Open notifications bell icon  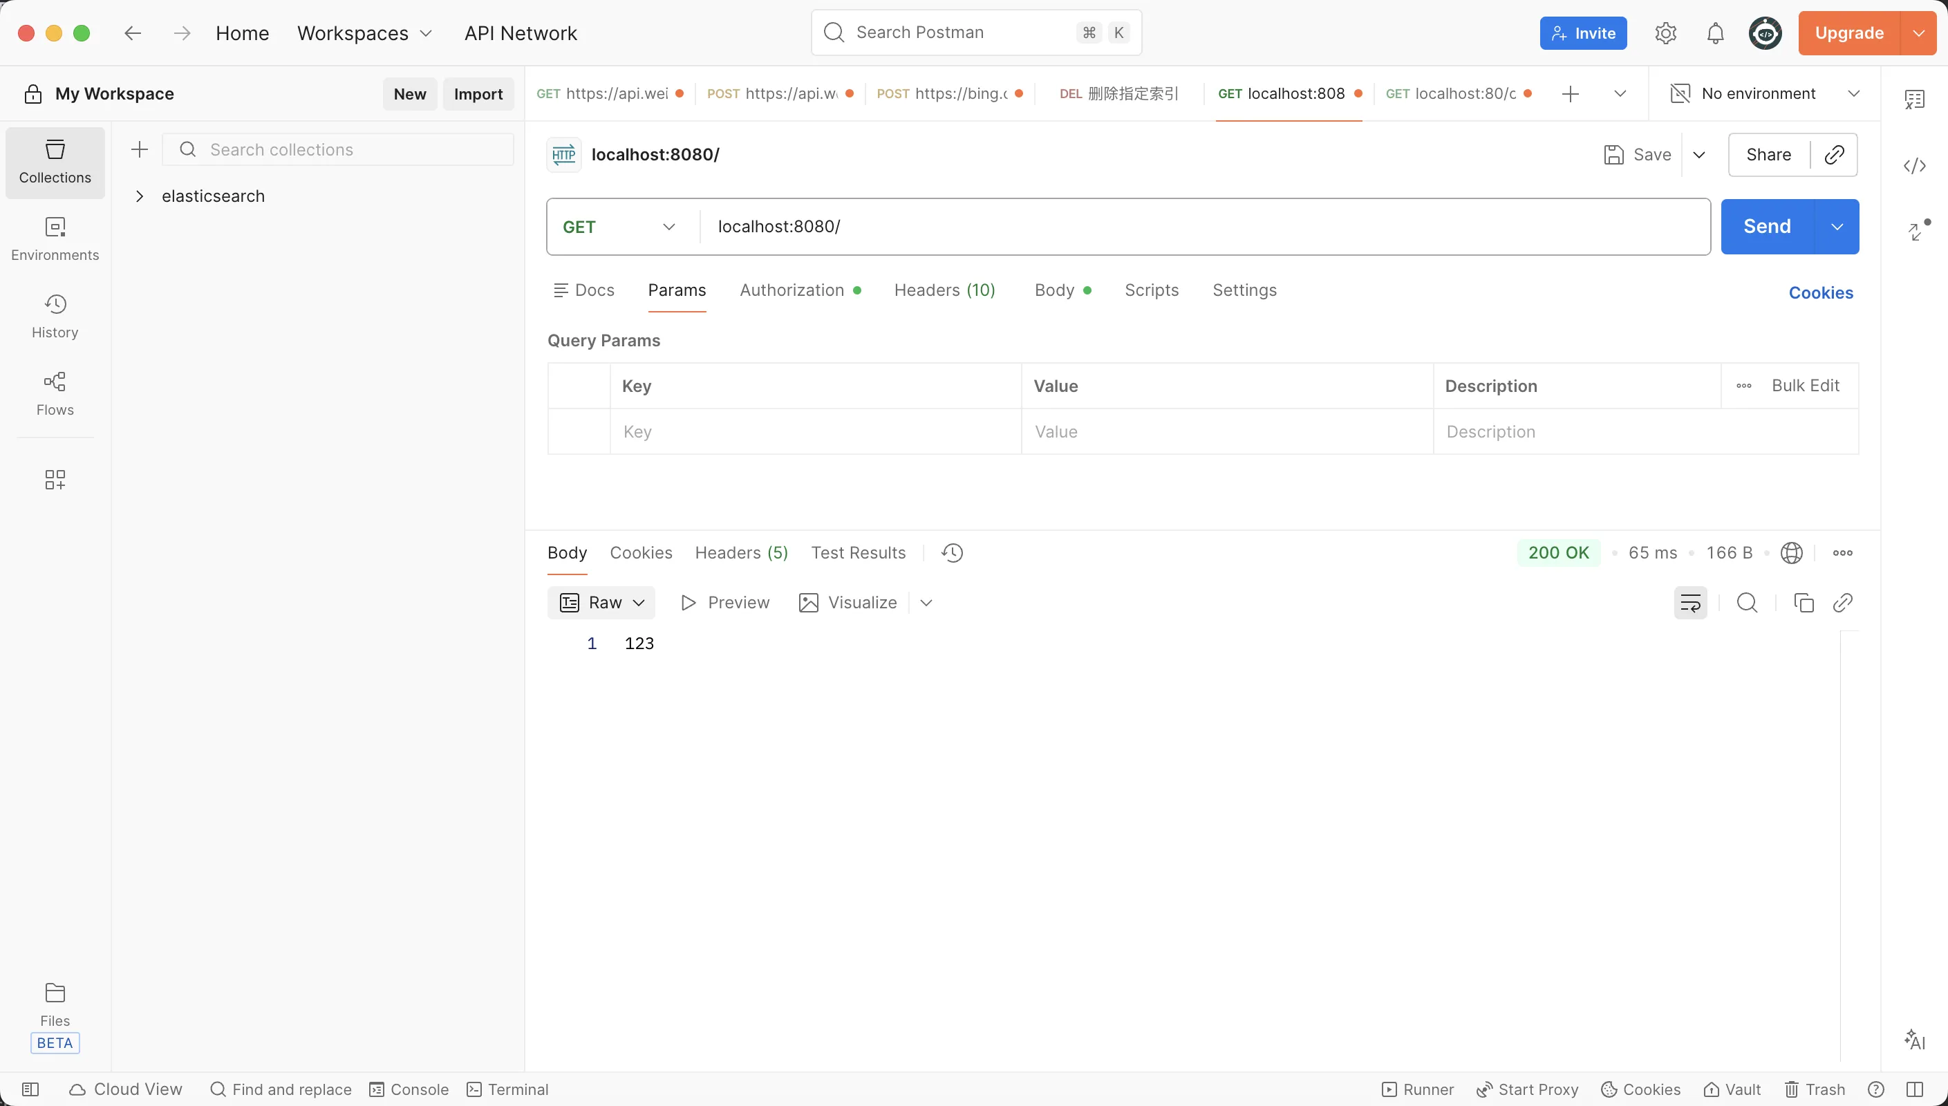coord(1715,33)
